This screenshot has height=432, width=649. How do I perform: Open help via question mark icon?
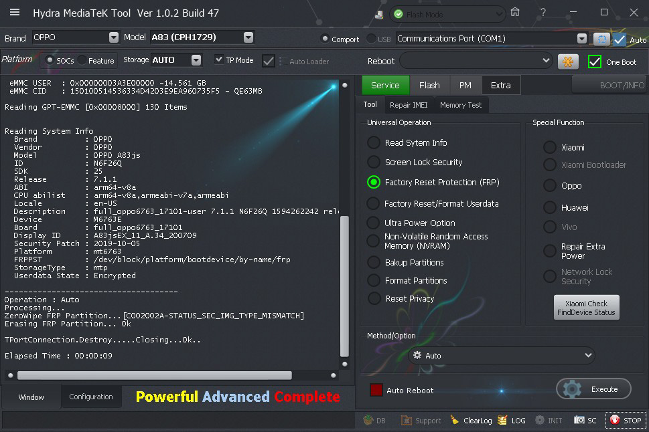pyautogui.click(x=543, y=13)
